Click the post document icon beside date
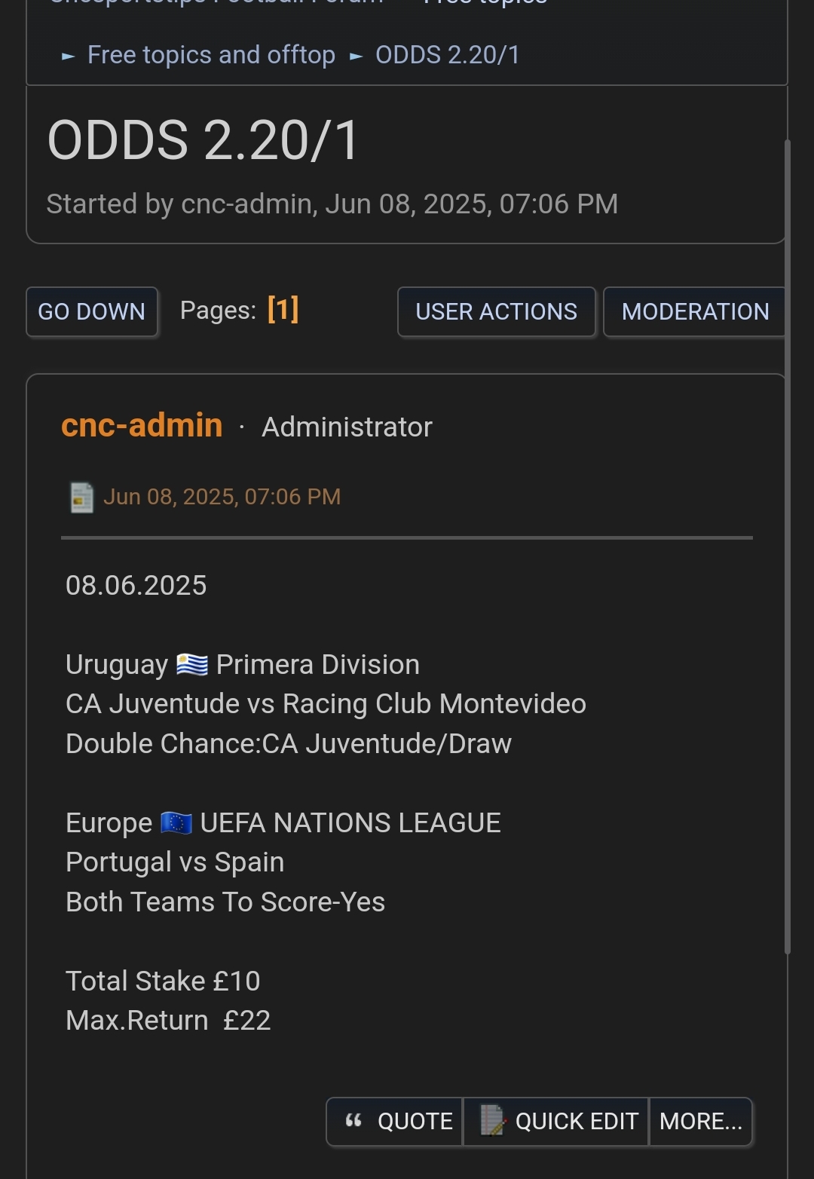The height and width of the screenshot is (1179, 814). (81, 498)
